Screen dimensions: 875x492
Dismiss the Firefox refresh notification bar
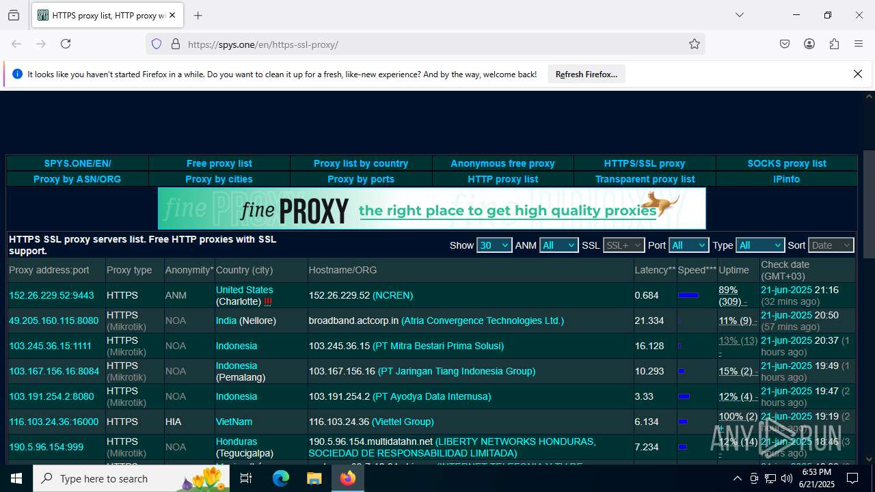pos(858,74)
